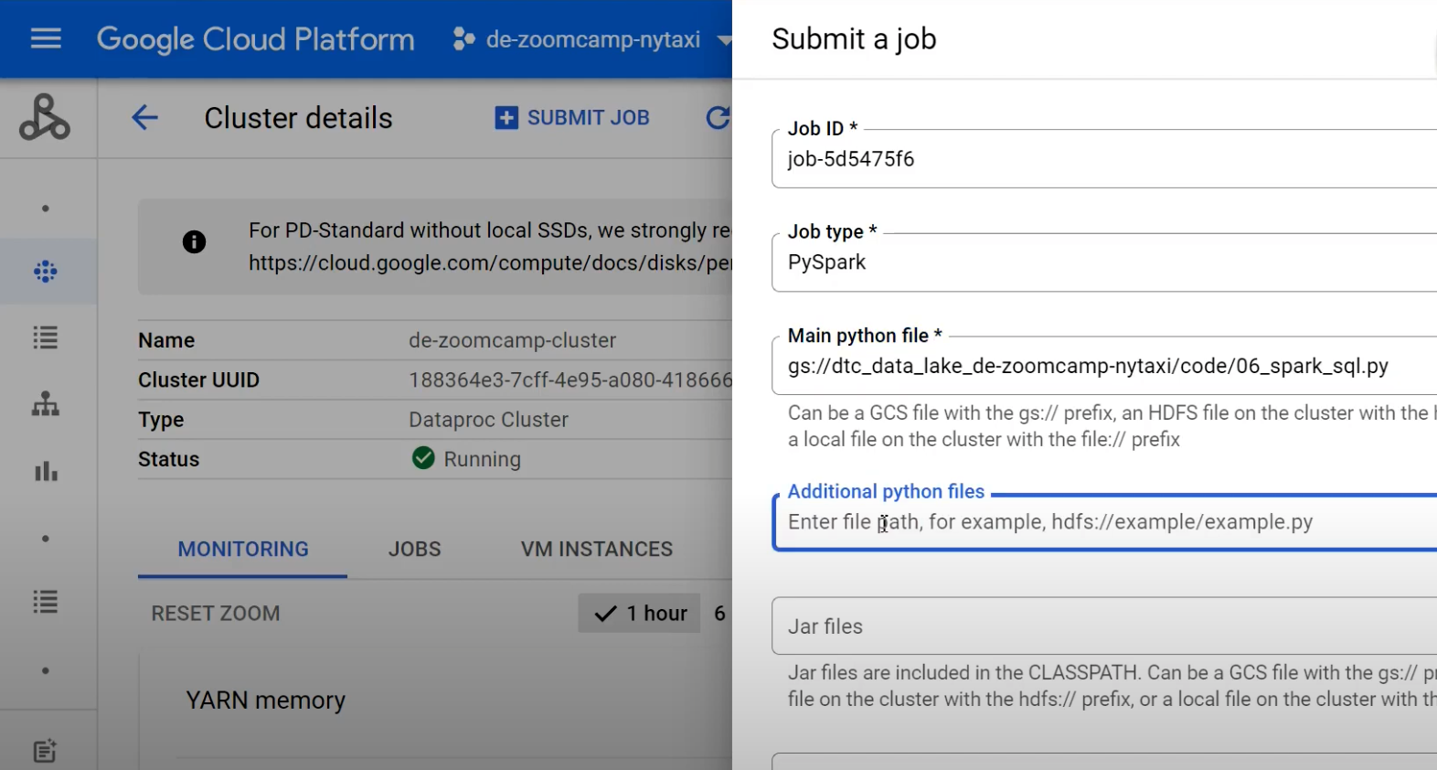
Task: Select the 1 hour time range
Action: 640,614
